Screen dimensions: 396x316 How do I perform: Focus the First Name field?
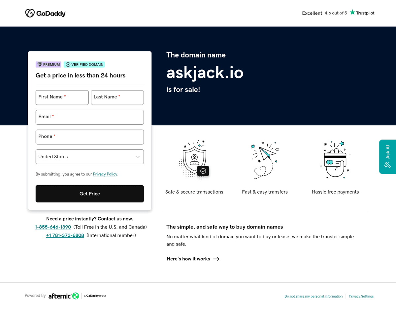click(62, 97)
